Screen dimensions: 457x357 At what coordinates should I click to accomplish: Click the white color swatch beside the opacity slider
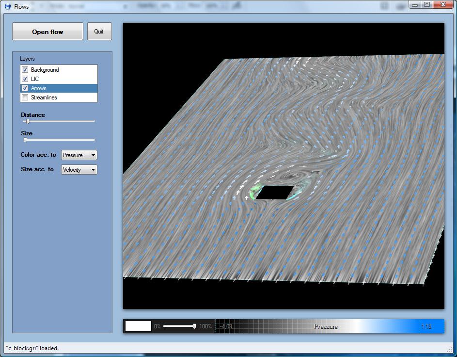point(138,326)
